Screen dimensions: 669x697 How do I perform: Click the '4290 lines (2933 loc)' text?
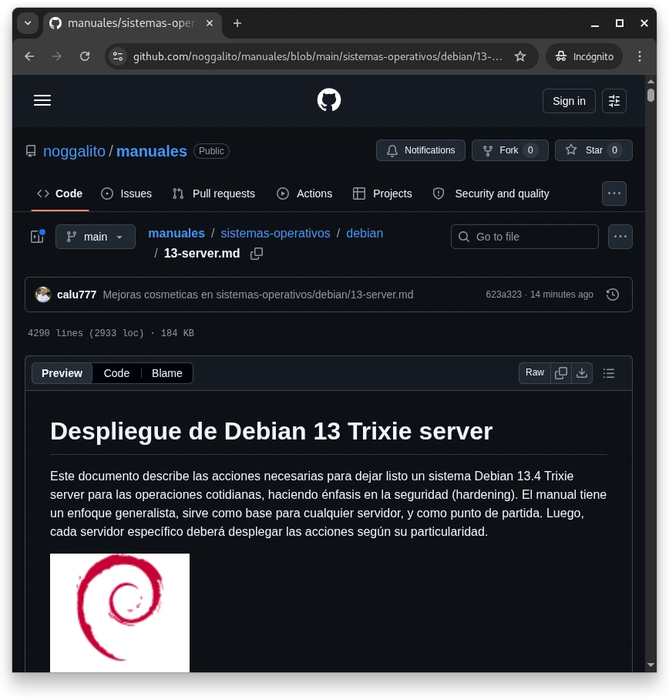click(86, 333)
